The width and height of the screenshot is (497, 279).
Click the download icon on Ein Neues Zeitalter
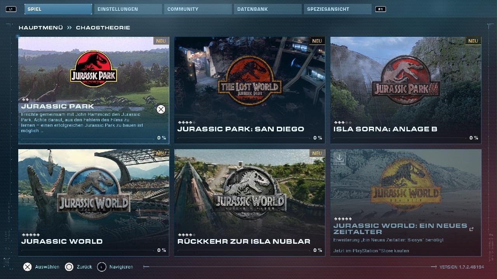340,158
